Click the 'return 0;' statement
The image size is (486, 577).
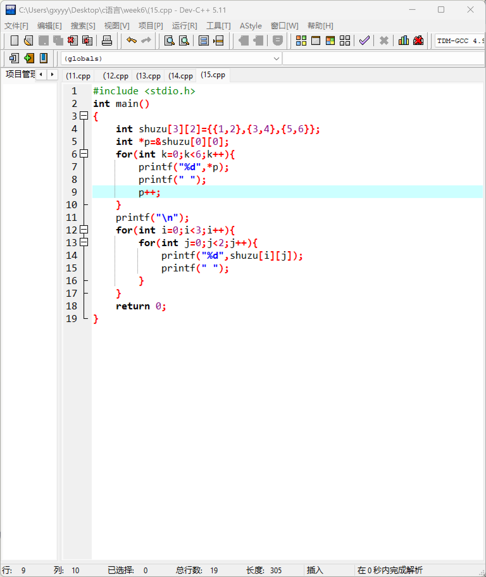tap(141, 306)
